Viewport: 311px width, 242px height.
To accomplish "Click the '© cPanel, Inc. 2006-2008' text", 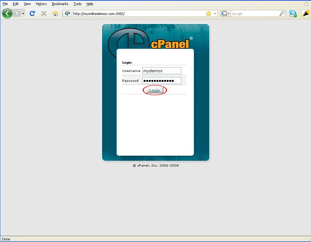I will (156, 165).
